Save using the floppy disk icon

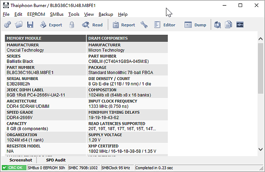pyautogui.click(x=30, y=25)
